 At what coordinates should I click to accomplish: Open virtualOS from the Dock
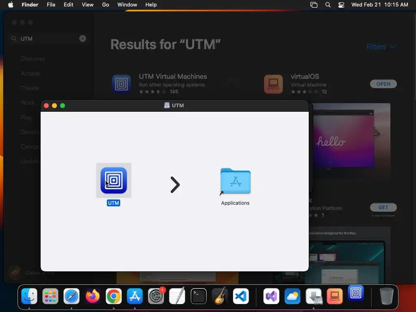pyautogui.click(x=335, y=296)
